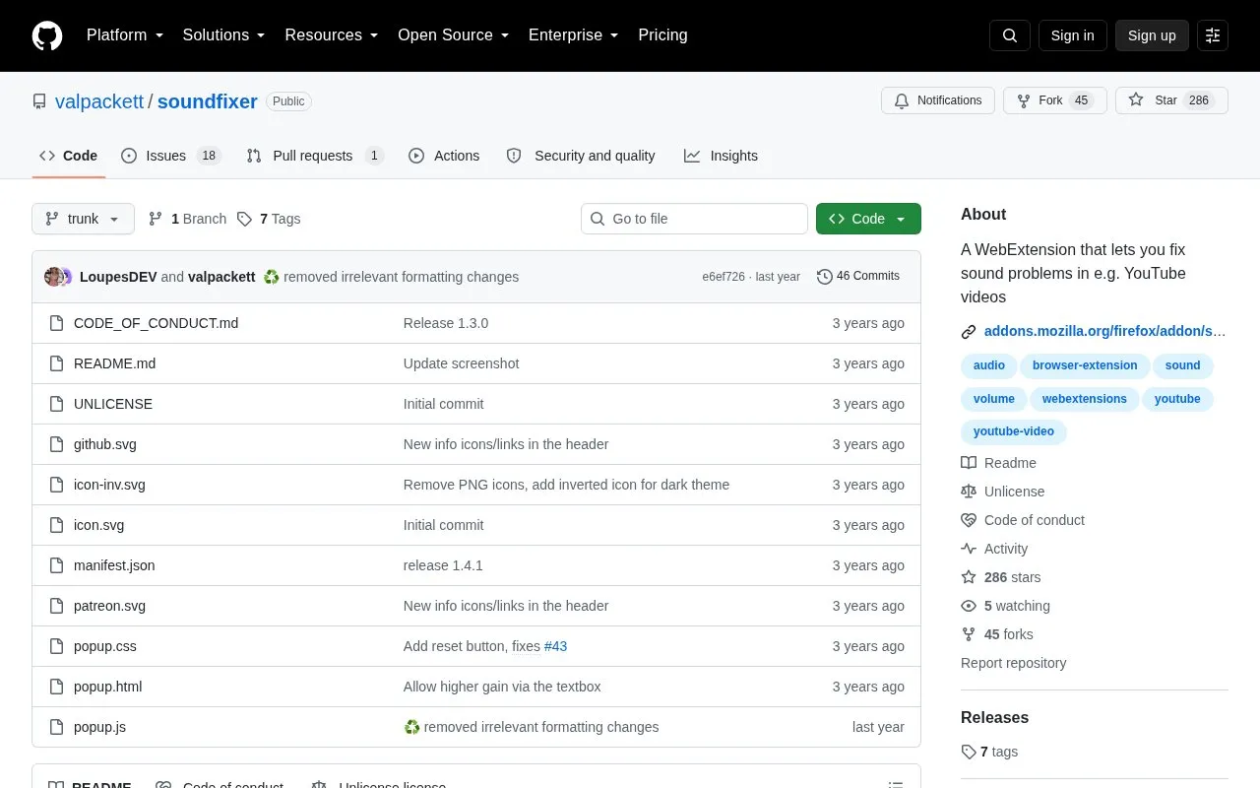Screen dimensions: 1260x788
Task: Click the search magnifier button
Action: 1010,35
